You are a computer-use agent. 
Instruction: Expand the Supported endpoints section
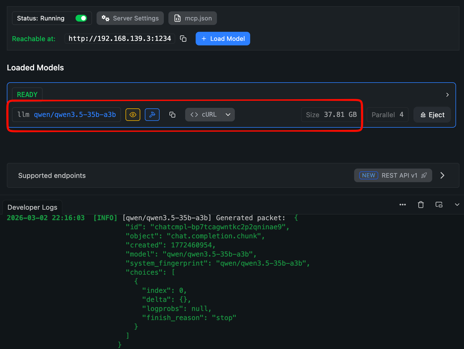[x=442, y=175]
